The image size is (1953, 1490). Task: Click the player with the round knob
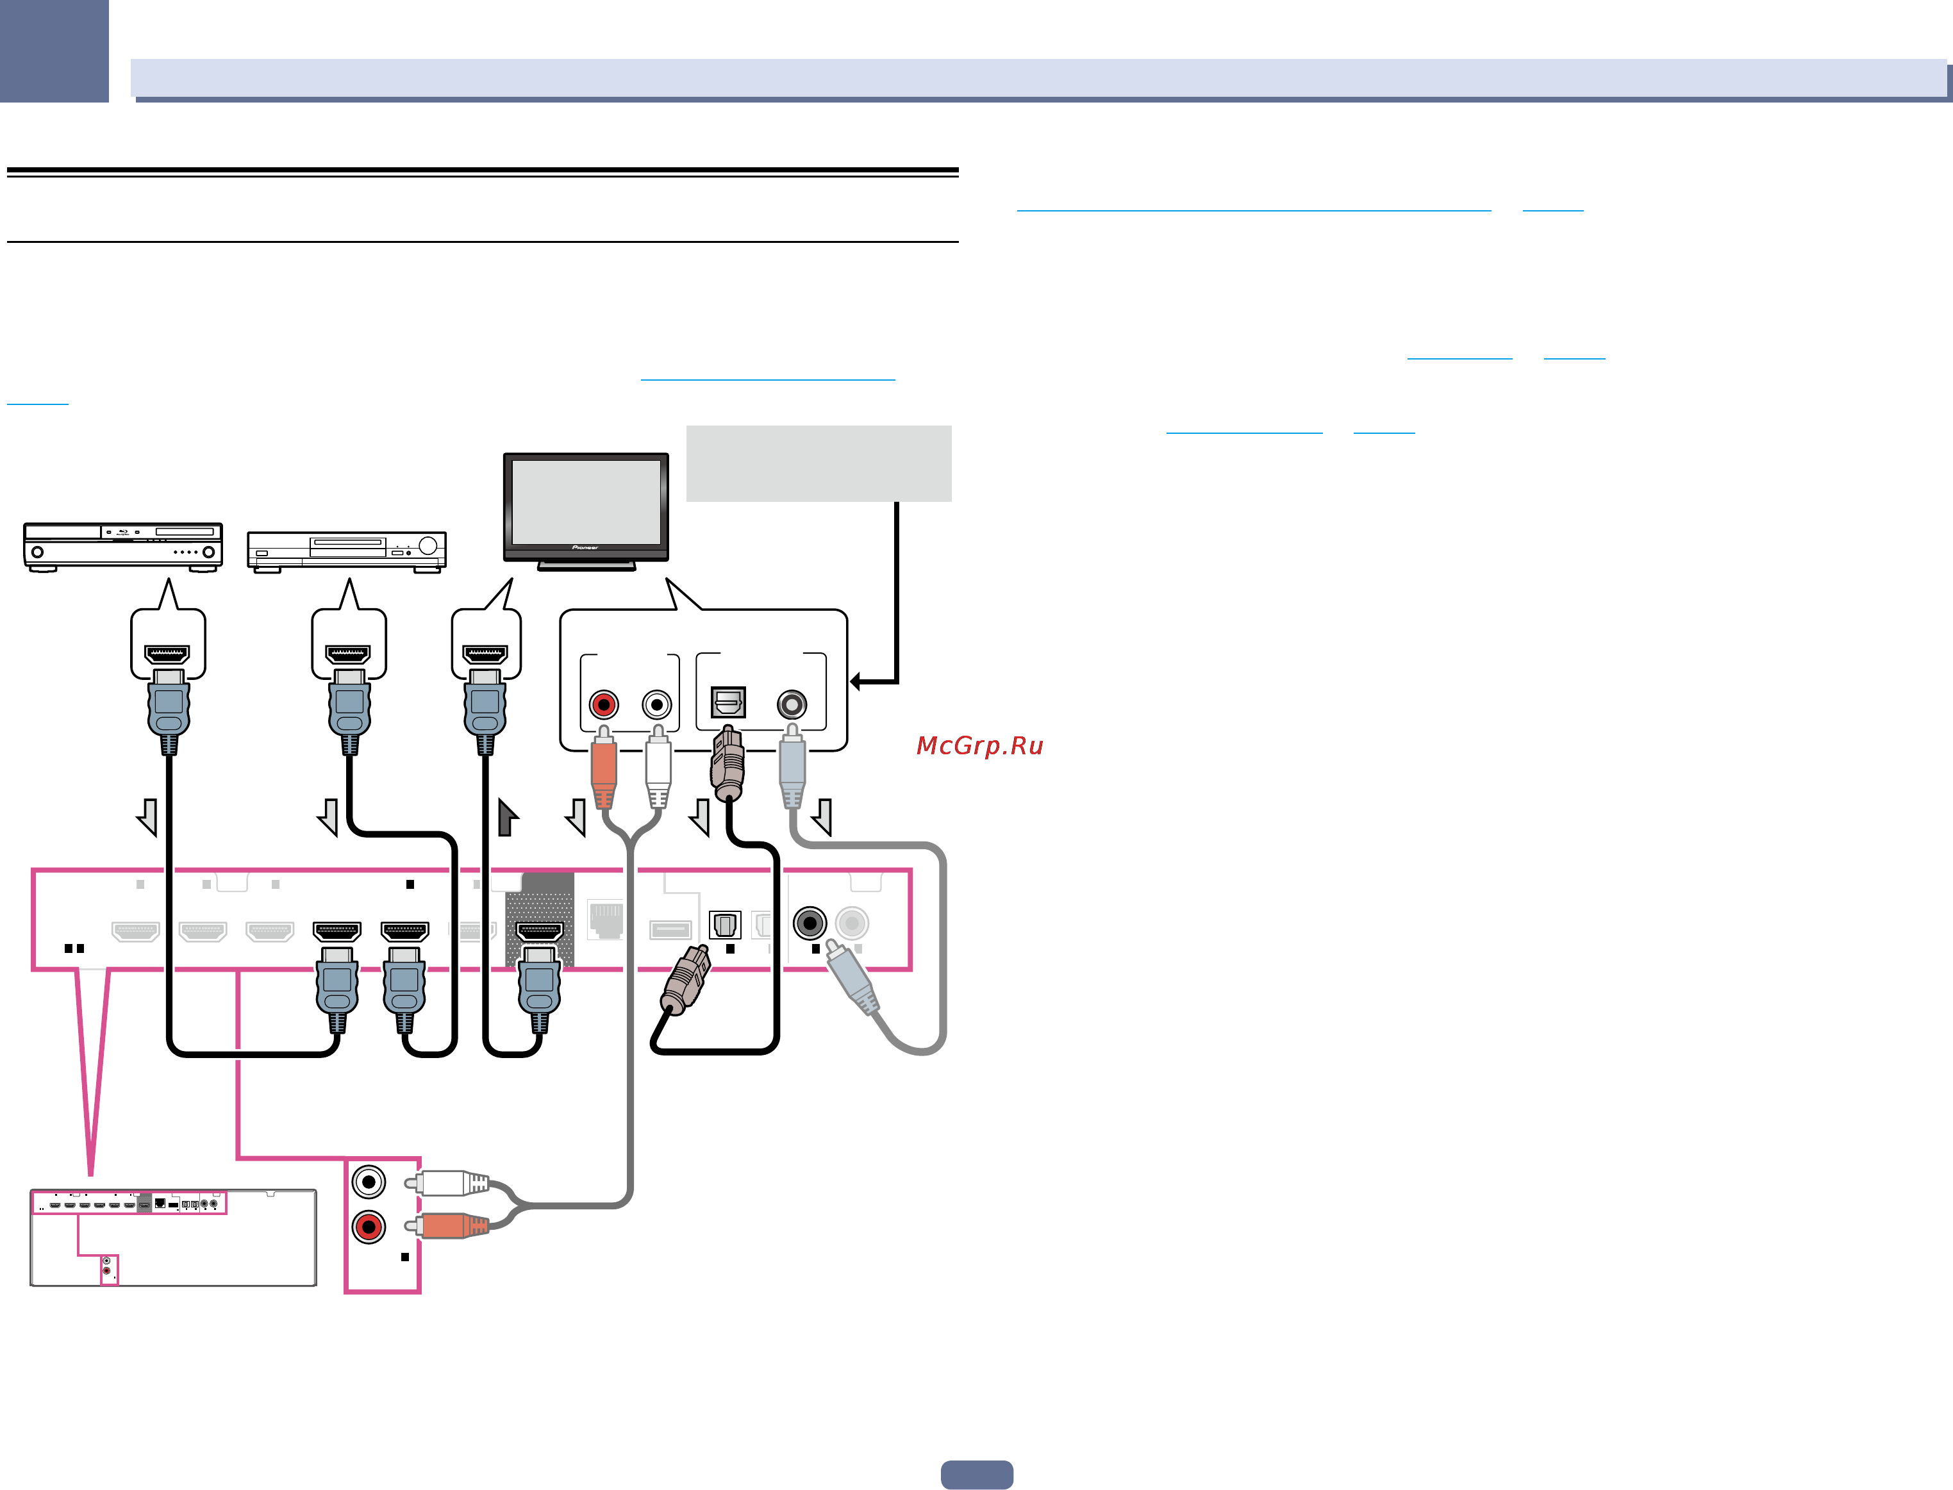(x=347, y=552)
